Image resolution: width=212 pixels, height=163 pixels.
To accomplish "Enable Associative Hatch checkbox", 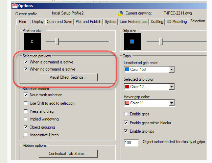I will (26, 135).
